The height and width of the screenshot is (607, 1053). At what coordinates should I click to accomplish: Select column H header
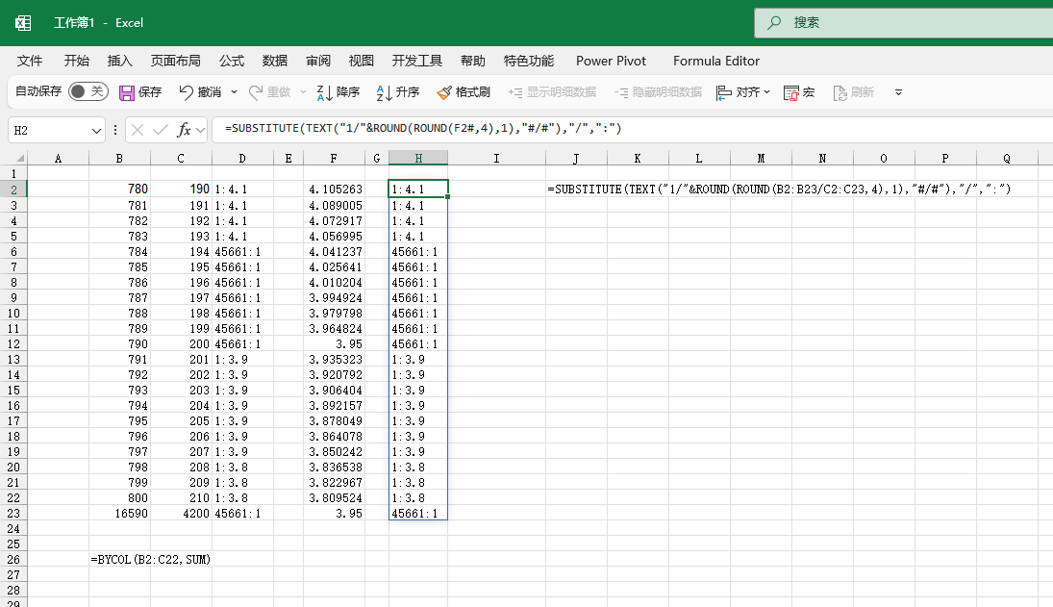coord(418,158)
